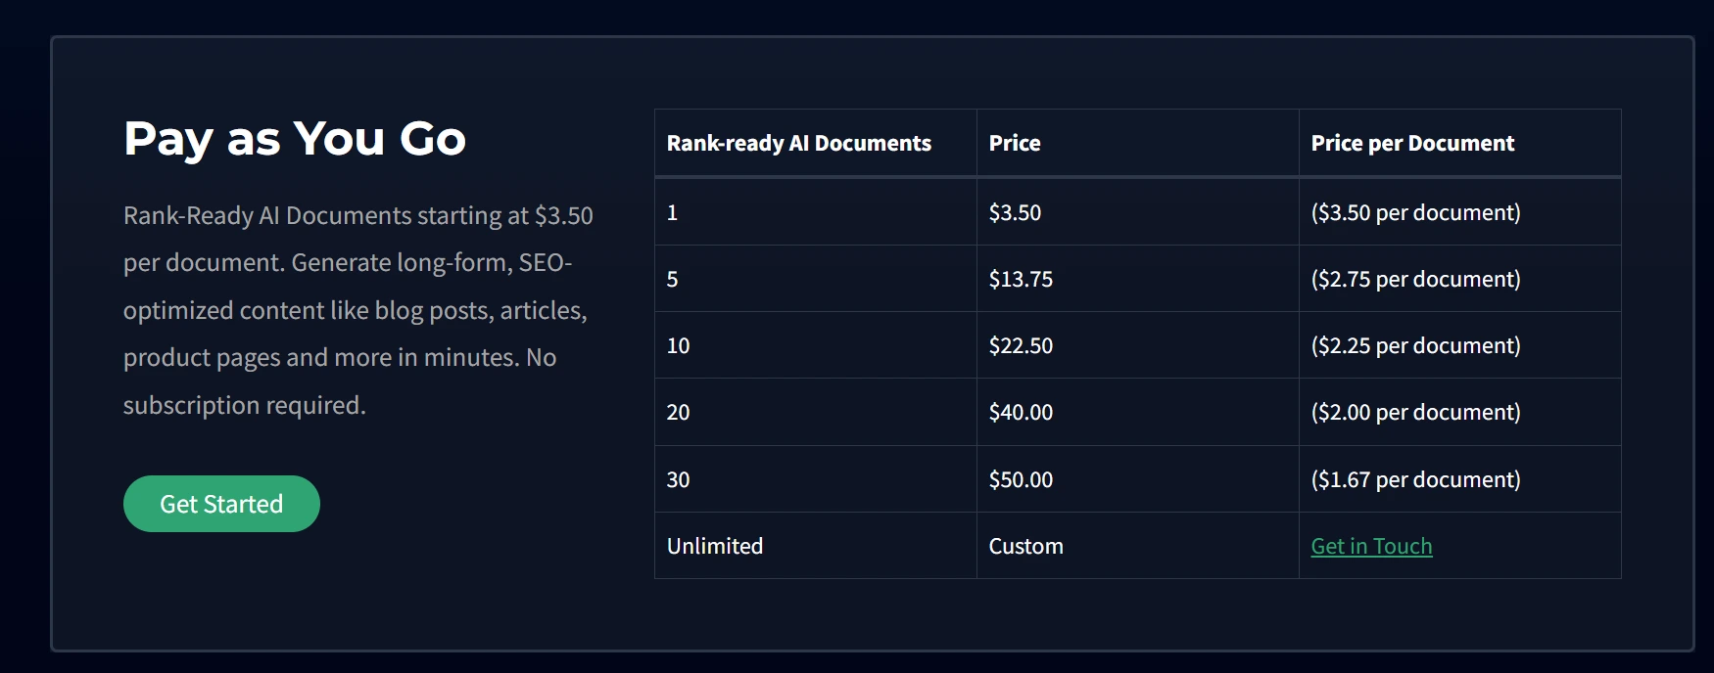The height and width of the screenshot is (673, 1714).
Task: Select the $3.50 price cell
Action: [x=1138, y=212]
